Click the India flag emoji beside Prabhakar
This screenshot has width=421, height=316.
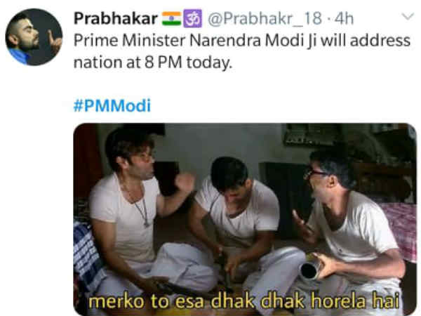[x=172, y=18]
